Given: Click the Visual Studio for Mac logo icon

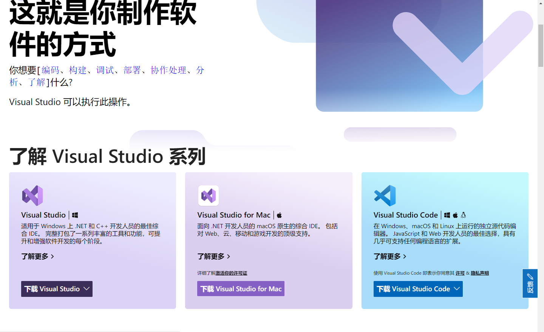Looking at the screenshot, I should tap(209, 196).
